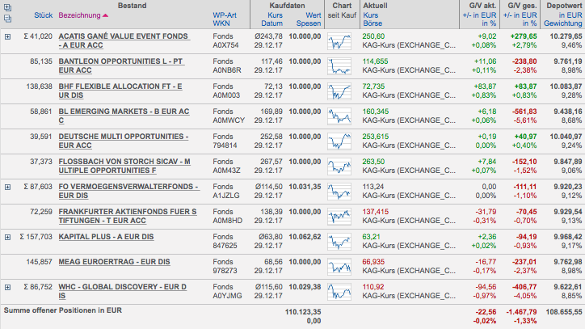Open chart thumbnail for KAPITAL PLUS row
The height and width of the screenshot is (329, 585).
[x=339, y=241]
